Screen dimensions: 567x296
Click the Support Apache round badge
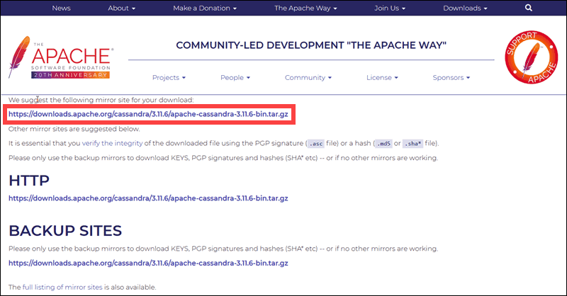pos(532,57)
